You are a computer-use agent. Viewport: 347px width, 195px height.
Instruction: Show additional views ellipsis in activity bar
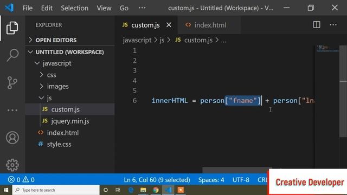pos(12,110)
